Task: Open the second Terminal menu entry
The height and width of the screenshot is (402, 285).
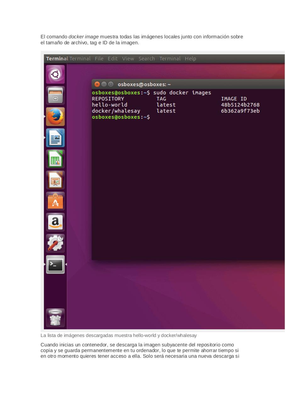Action: [170, 58]
